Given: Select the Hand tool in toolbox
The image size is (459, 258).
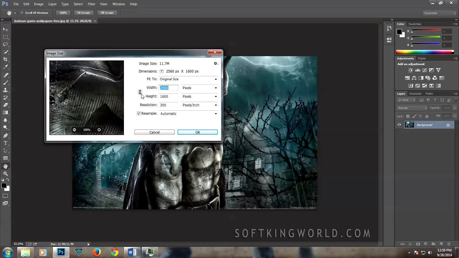Looking at the screenshot, I should (x=5, y=166).
